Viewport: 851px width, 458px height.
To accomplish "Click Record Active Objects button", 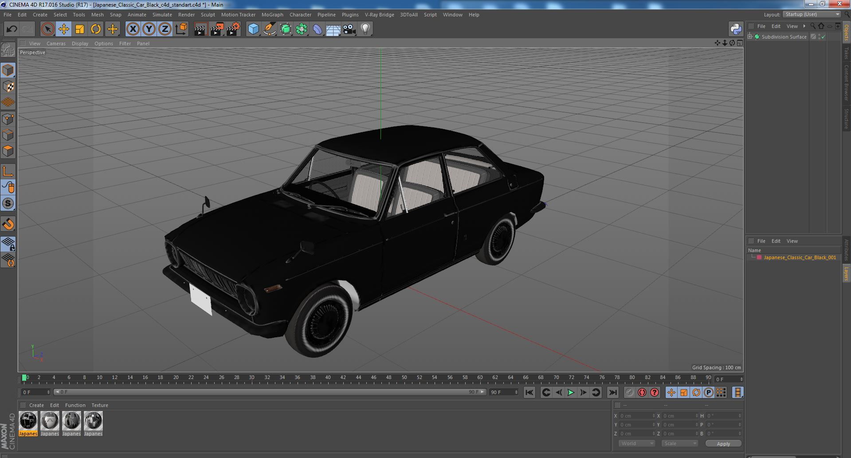I will (629, 392).
